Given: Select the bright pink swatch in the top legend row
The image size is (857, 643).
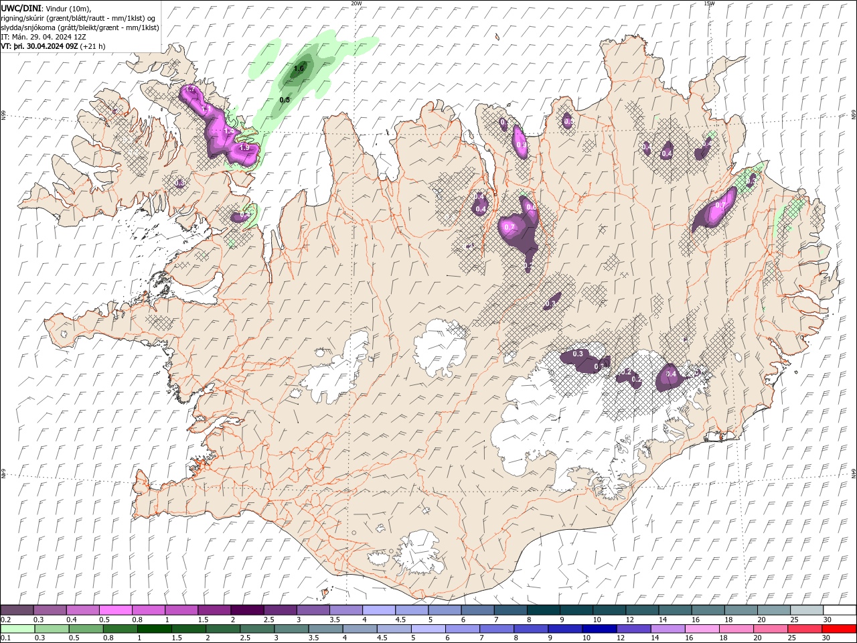Looking at the screenshot, I should click(x=115, y=610).
